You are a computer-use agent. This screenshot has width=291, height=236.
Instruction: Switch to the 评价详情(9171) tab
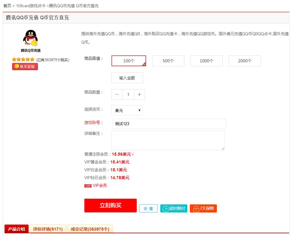48,229
